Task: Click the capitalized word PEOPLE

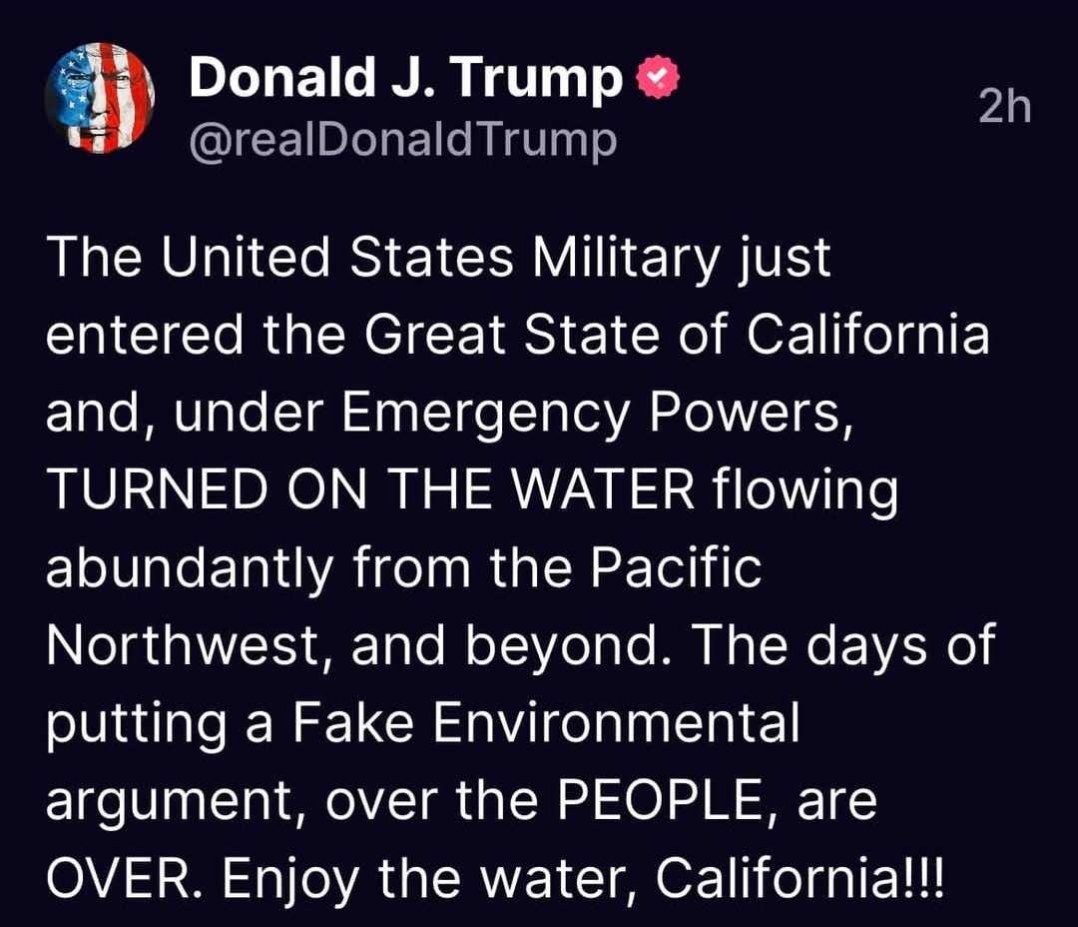Action: [662, 801]
